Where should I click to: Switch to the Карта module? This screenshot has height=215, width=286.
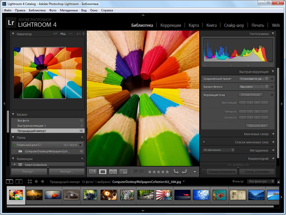[x=194, y=25]
